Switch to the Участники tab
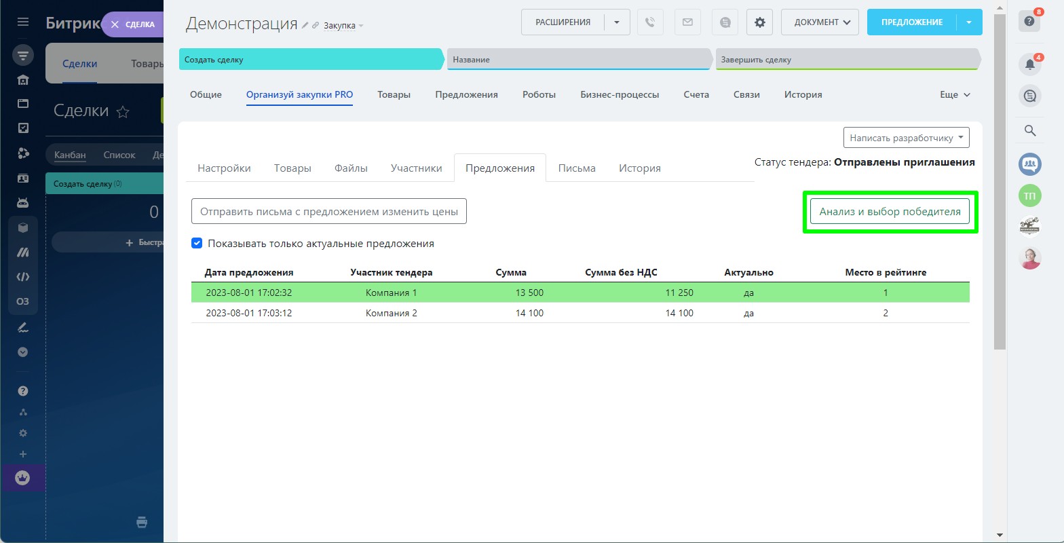This screenshot has width=1064, height=543. tap(416, 168)
